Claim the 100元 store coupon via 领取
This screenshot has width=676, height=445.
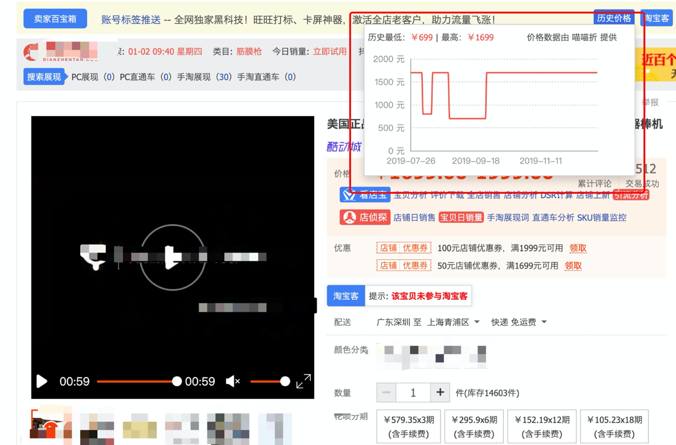[x=578, y=248]
